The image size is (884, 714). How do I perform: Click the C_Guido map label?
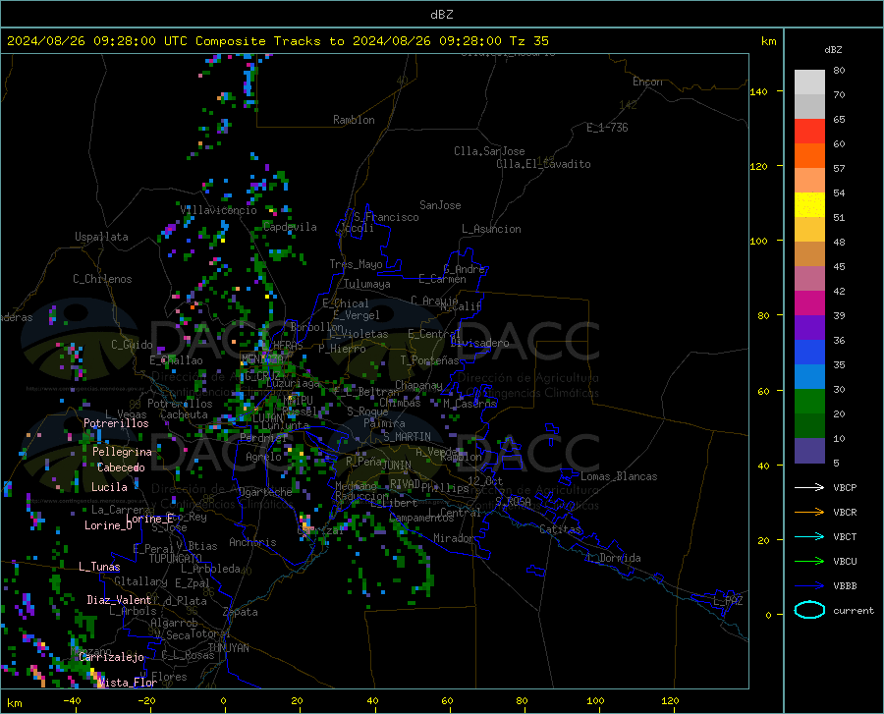[x=132, y=345]
